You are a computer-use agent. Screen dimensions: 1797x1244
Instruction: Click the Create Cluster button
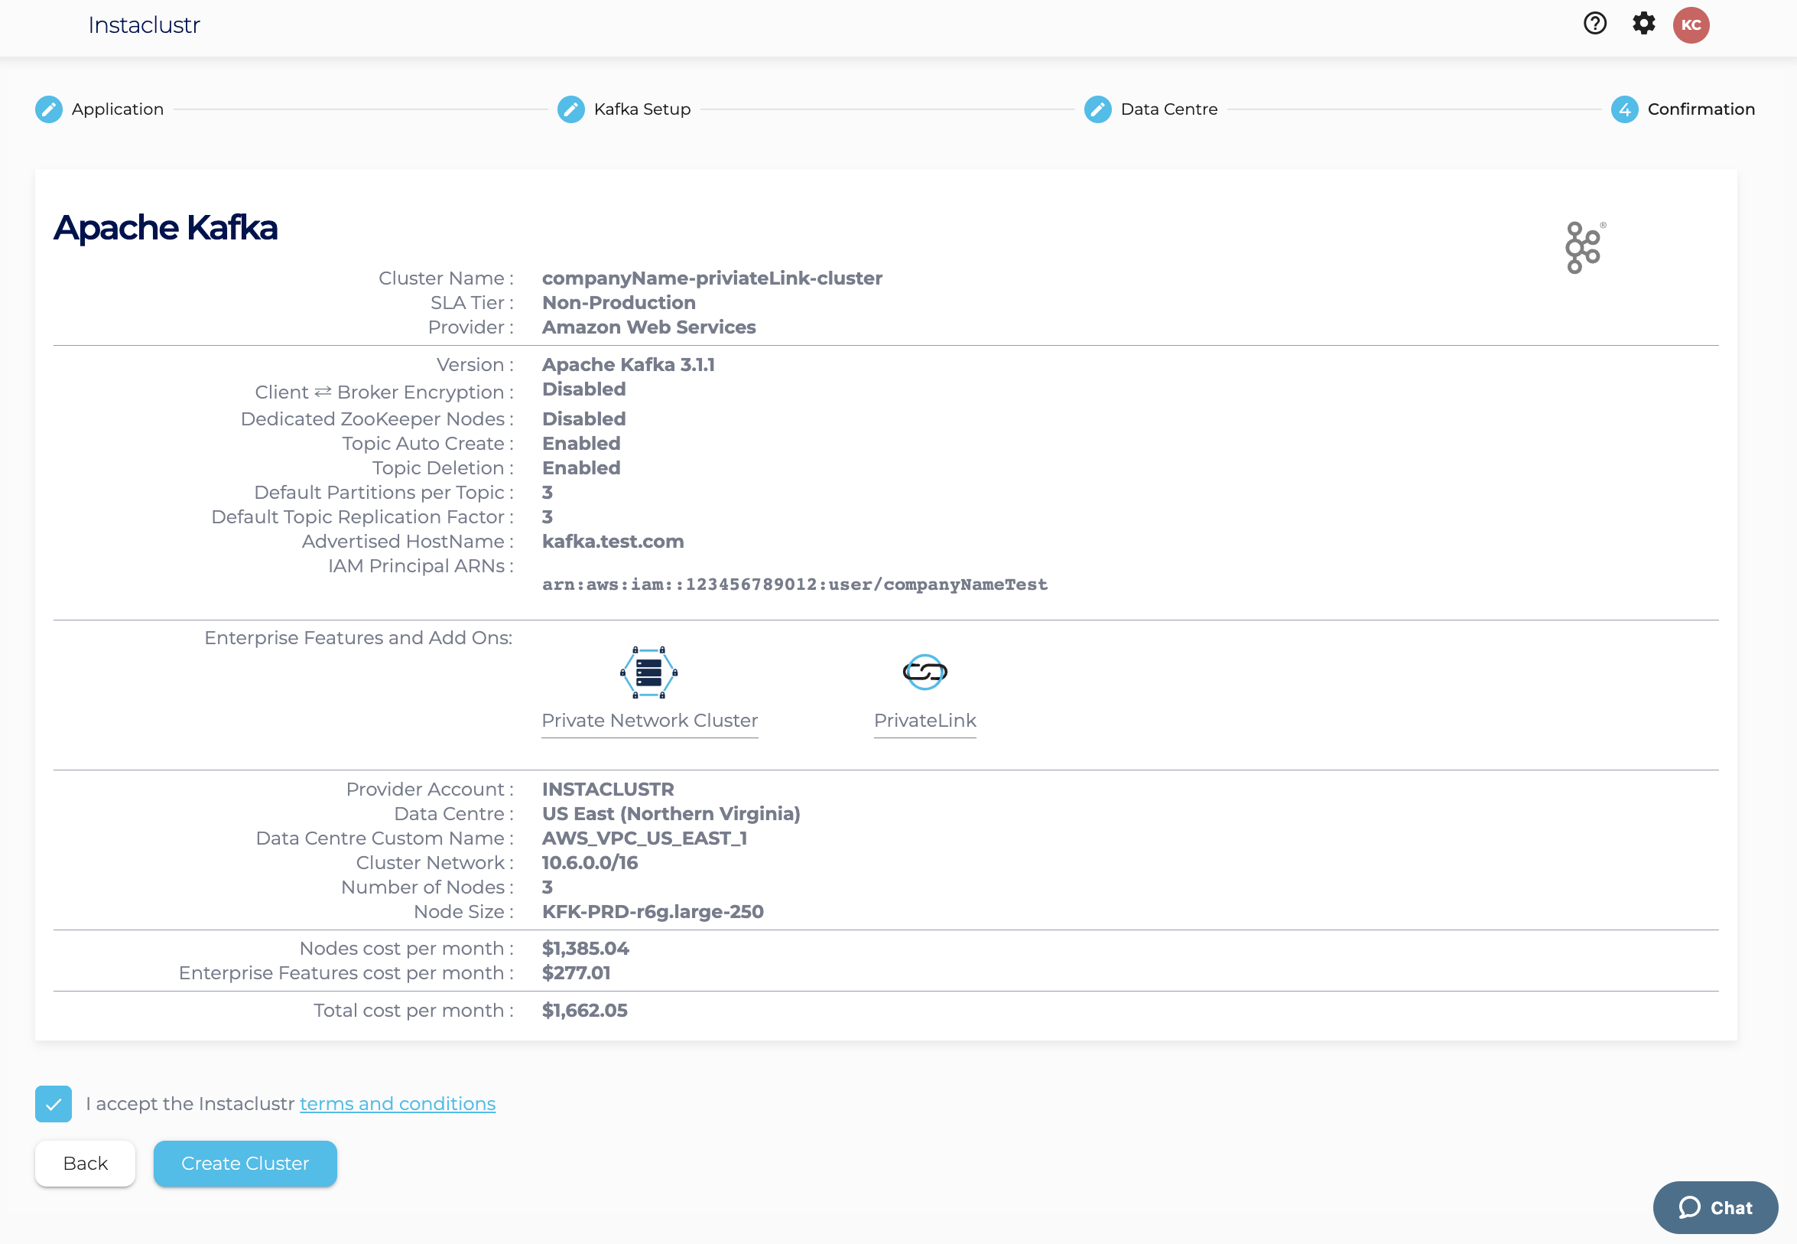coord(245,1164)
